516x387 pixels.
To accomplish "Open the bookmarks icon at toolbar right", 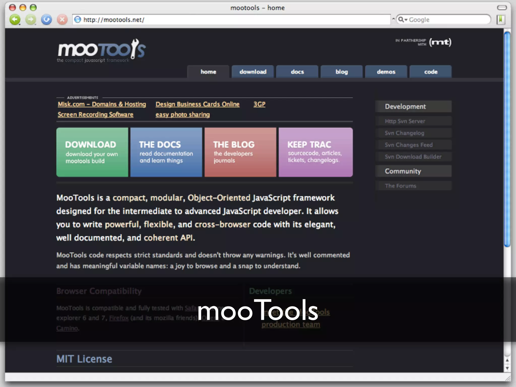I will pyautogui.click(x=501, y=19).
